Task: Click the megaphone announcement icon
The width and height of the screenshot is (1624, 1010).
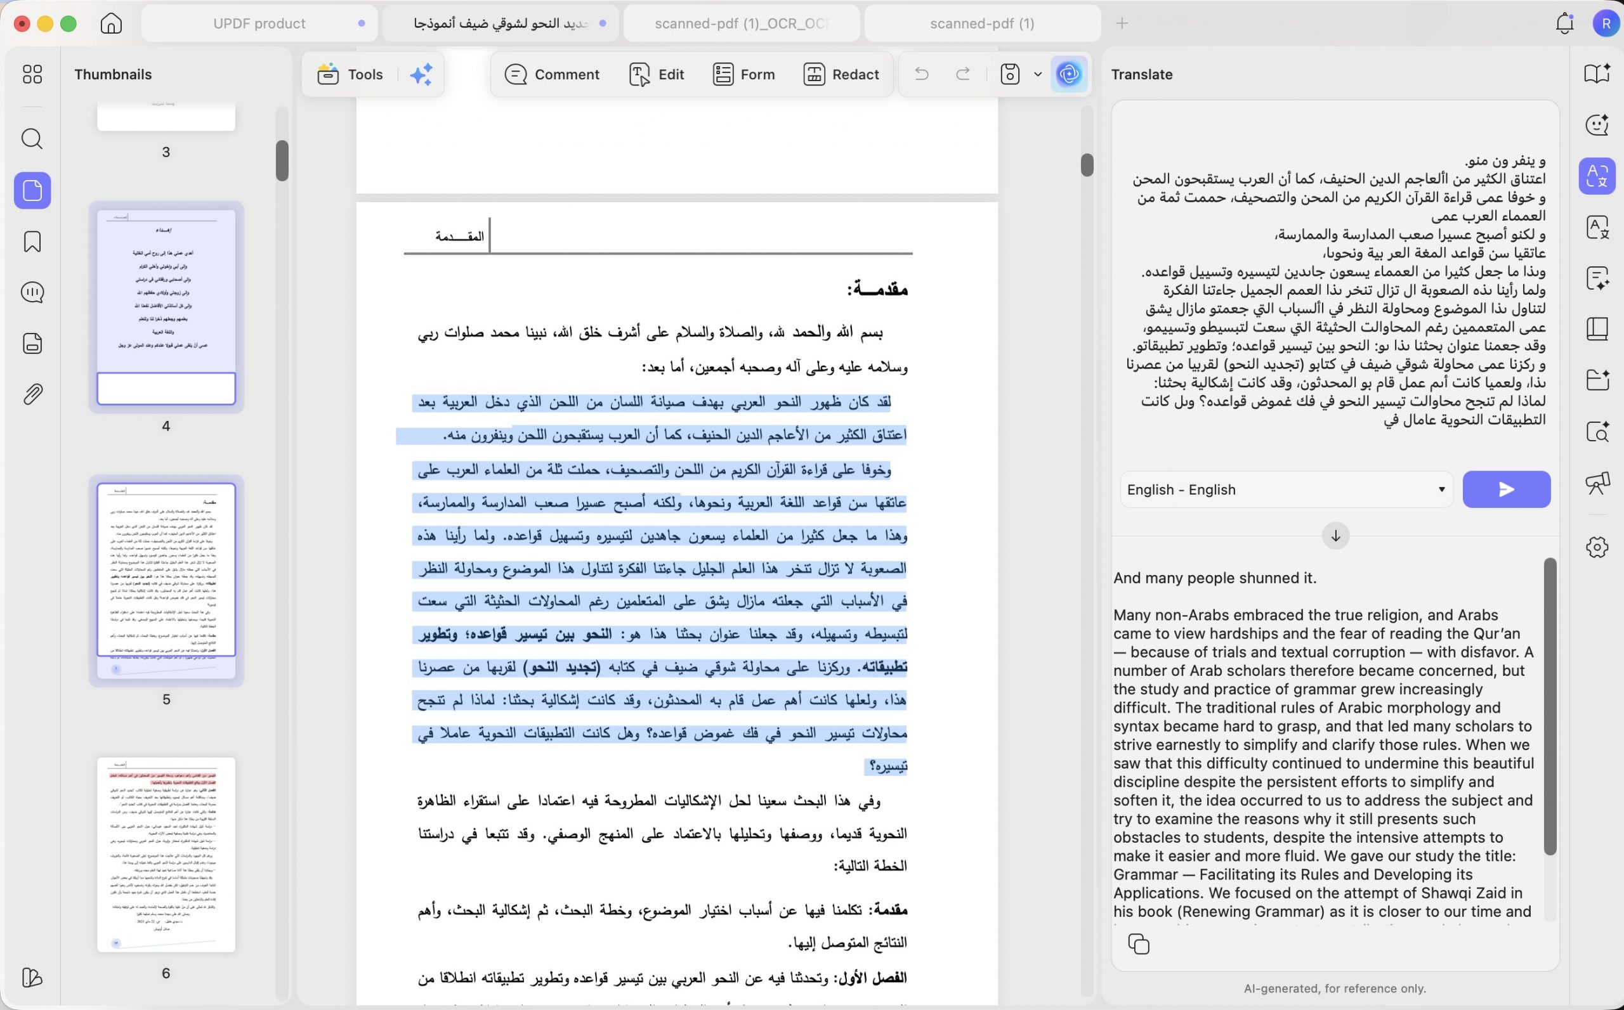Action: (x=1597, y=482)
